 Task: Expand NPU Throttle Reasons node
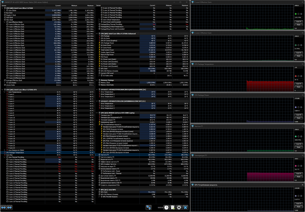point(99,197)
